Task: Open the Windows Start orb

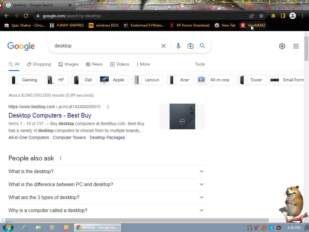Action: point(8,227)
